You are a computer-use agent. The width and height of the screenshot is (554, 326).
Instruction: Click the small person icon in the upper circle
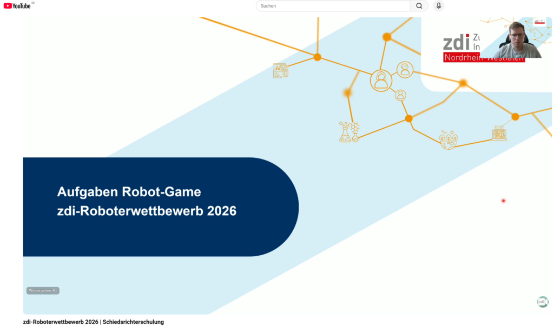tap(405, 69)
